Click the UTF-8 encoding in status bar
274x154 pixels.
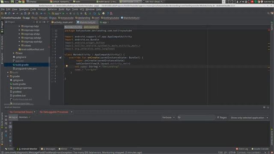tap(232, 152)
